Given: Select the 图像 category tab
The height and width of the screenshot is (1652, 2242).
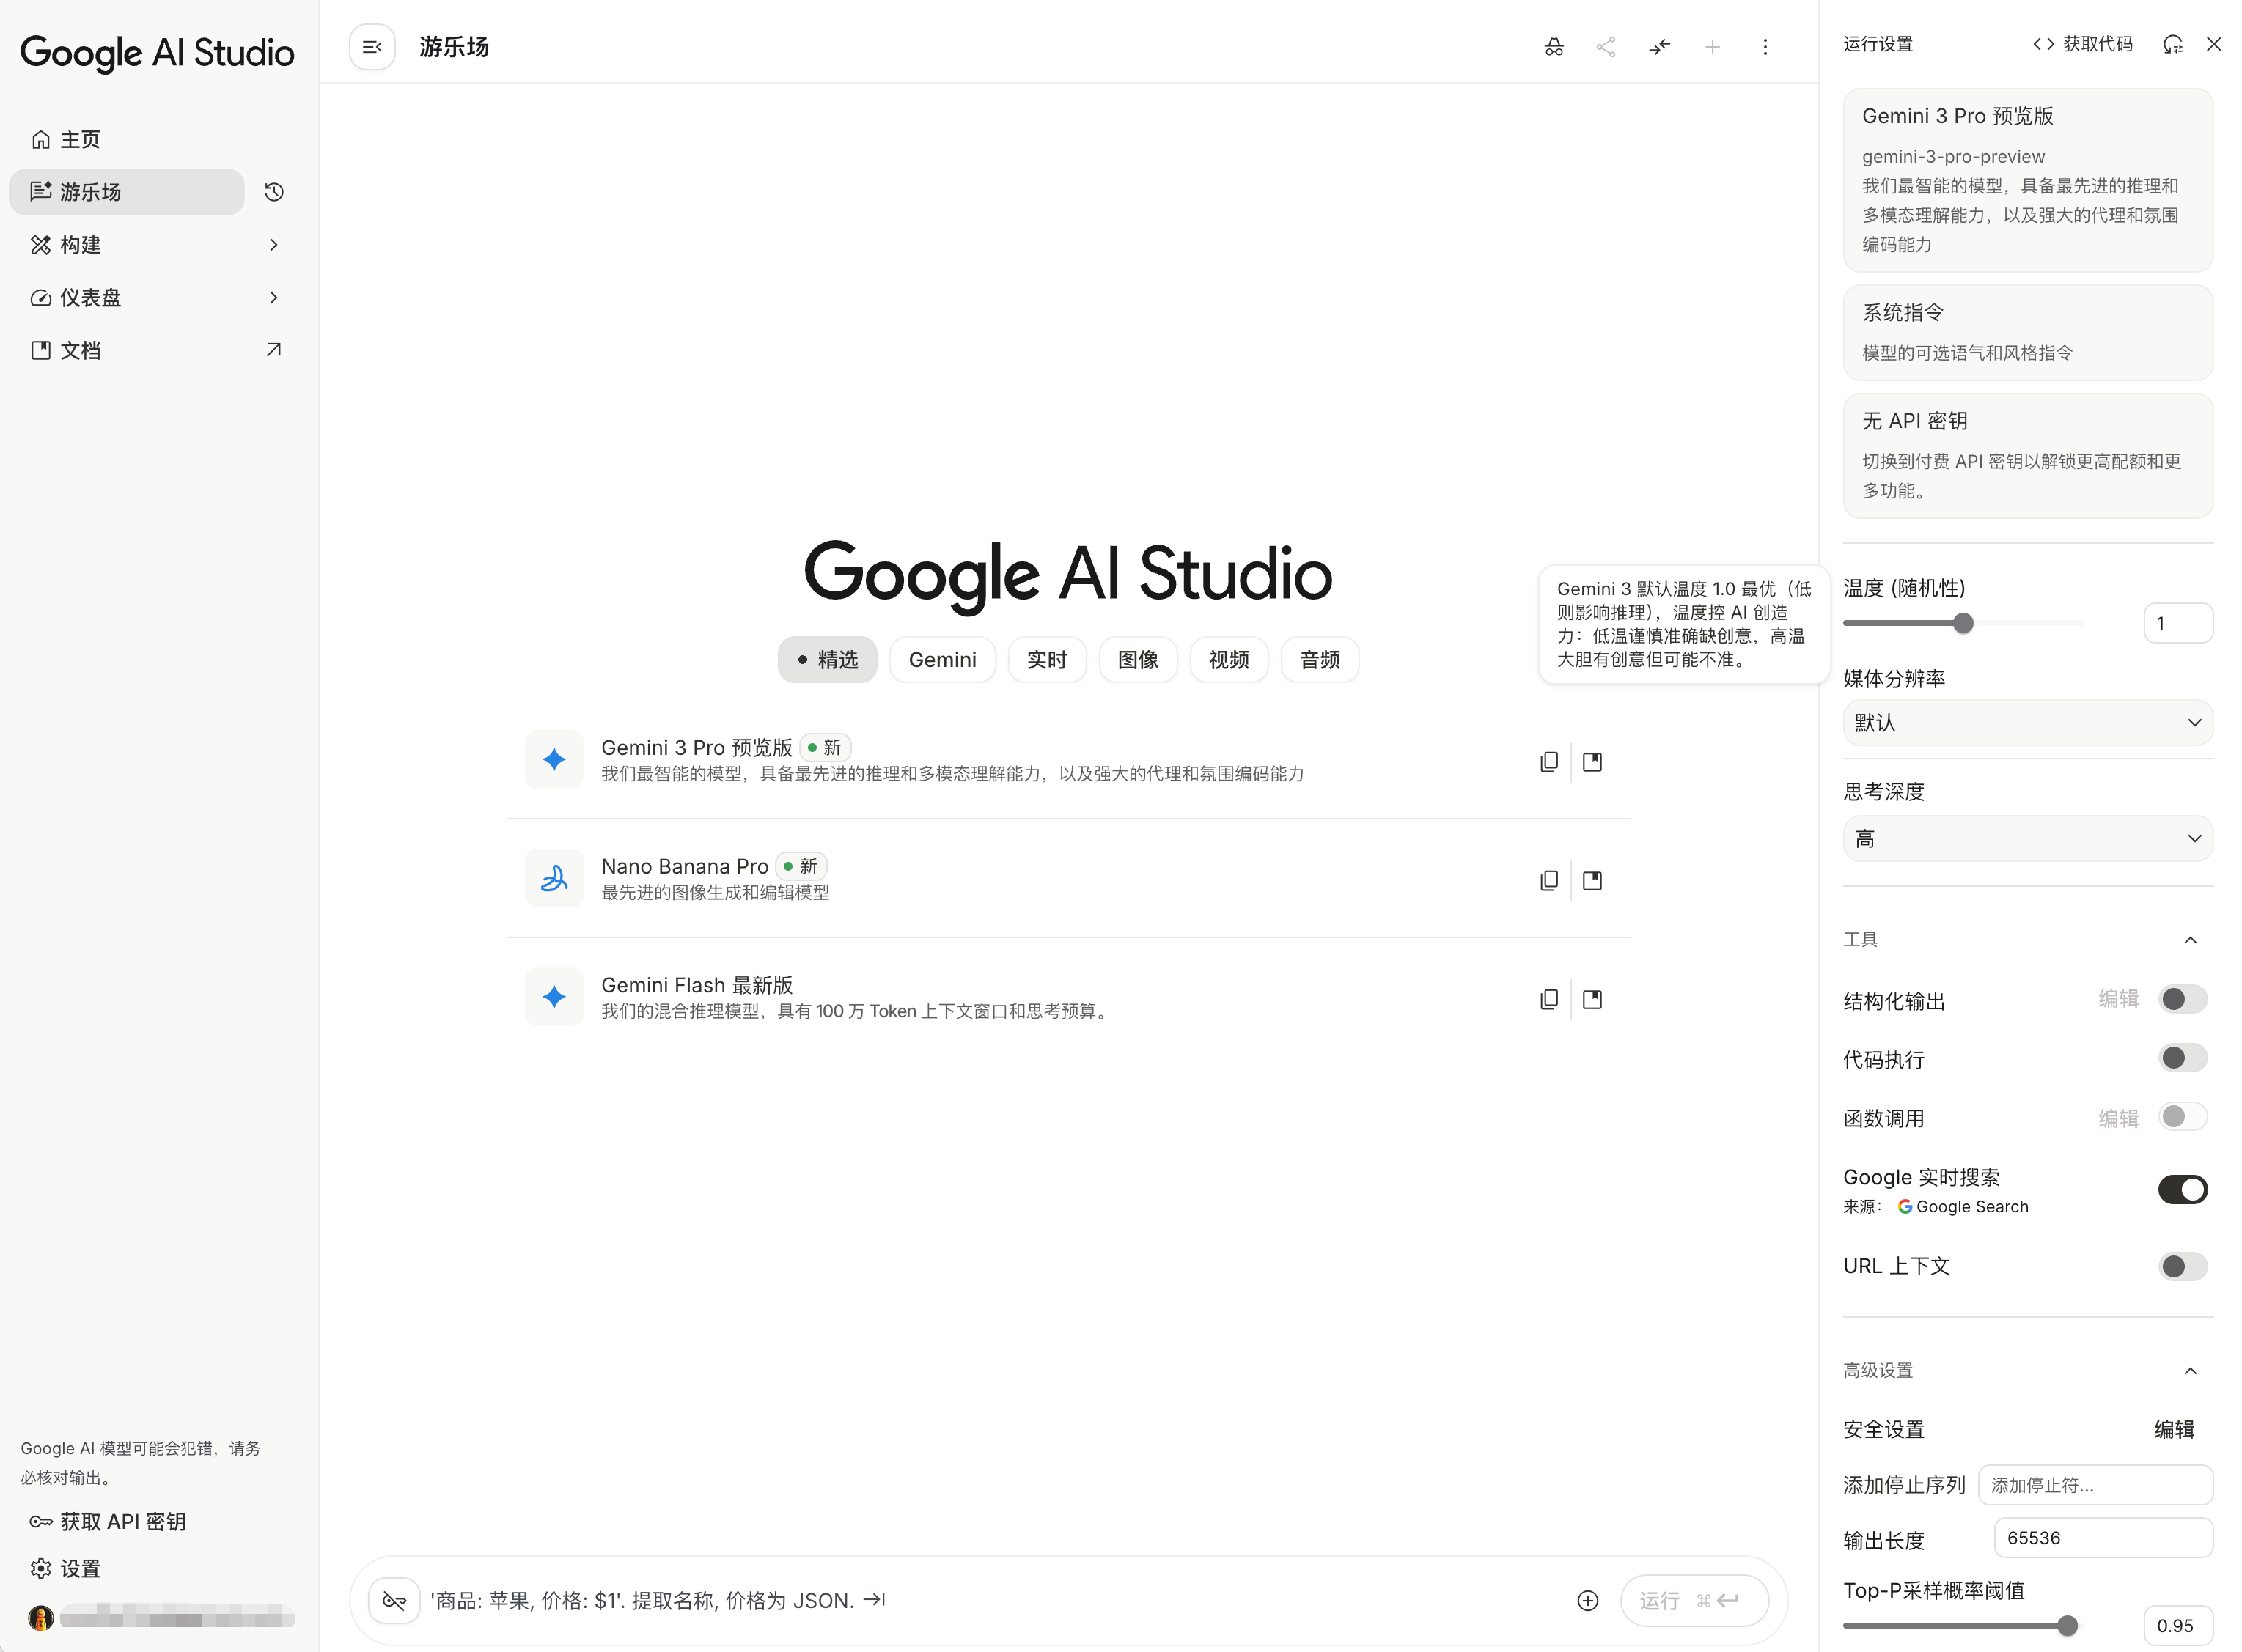Looking at the screenshot, I should pos(1138,660).
